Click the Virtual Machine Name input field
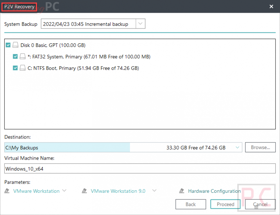The image size is (280, 215). tap(140, 168)
